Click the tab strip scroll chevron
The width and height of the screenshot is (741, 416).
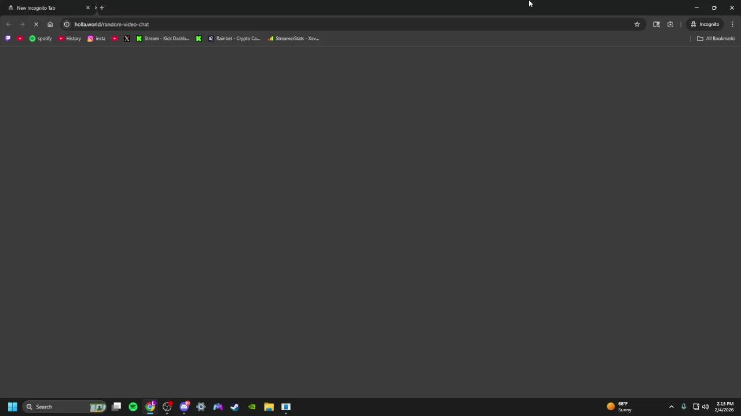coord(96,8)
